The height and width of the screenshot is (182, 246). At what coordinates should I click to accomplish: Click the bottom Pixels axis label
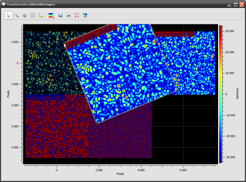[120, 174]
